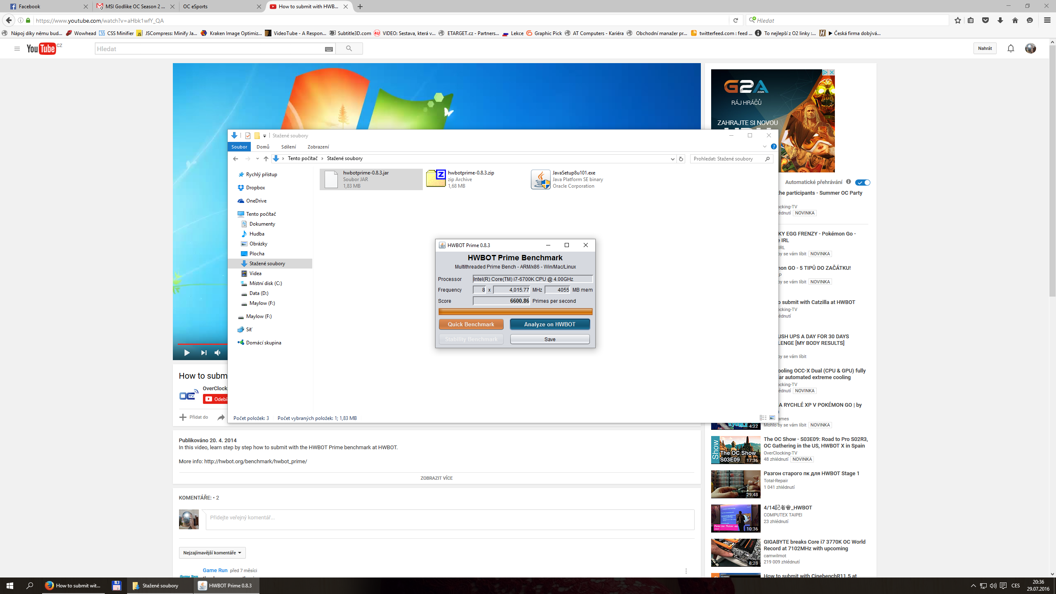Screen dimensions: 1056x594
Task: Open YouTube notifications bell
Action: (x=1011, y=49)
